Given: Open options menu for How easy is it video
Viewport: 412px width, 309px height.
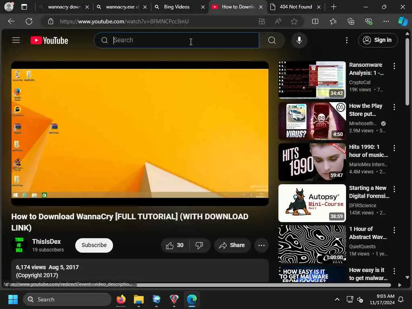Looking at the screenshot, I should tap(394, 271).
